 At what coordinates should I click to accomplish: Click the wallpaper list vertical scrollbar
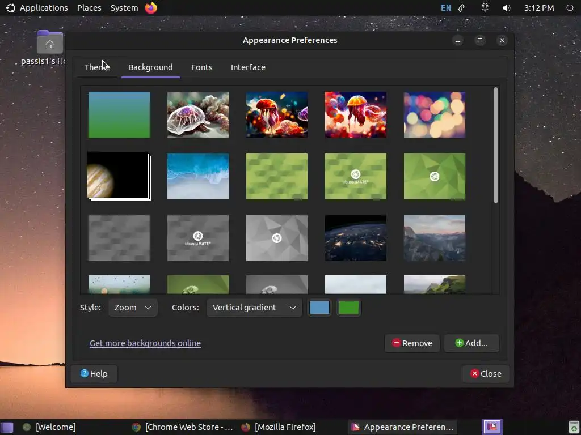[x=496, y=145]
